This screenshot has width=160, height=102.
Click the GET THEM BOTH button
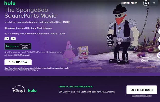pos(142,90)
